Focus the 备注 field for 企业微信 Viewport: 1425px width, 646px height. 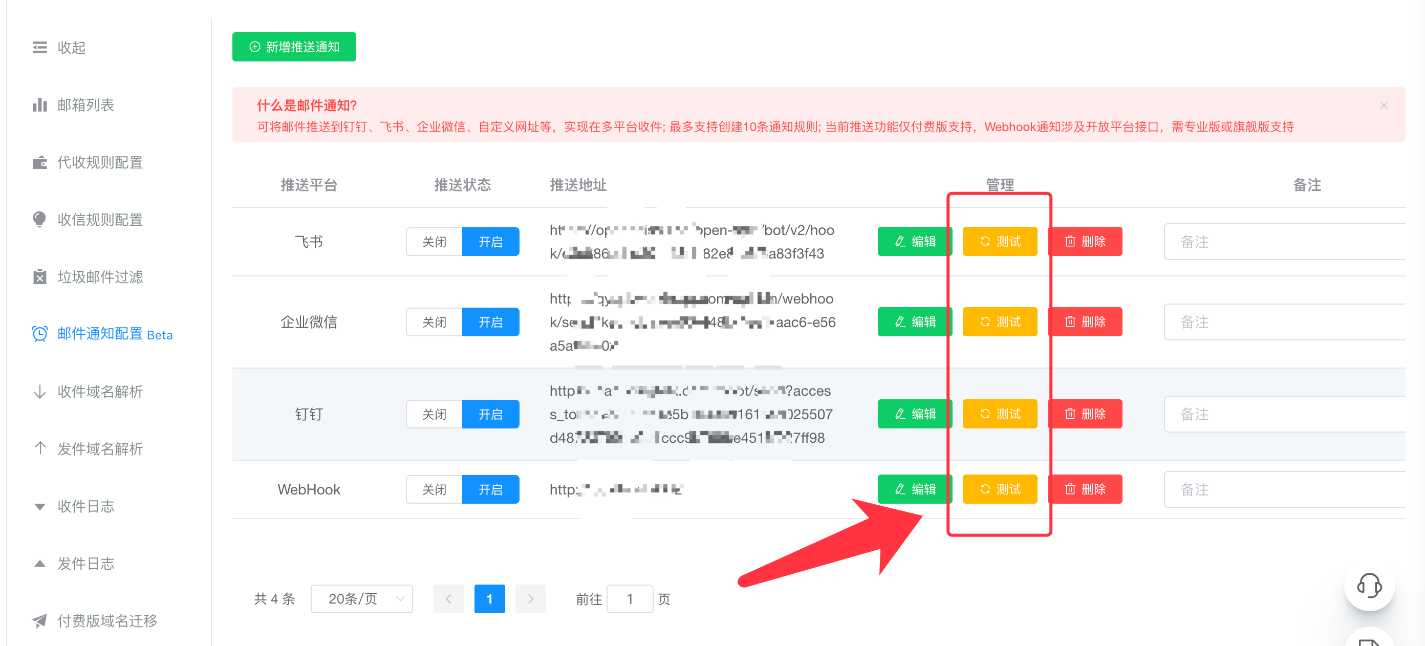[x=1284, y=322]
